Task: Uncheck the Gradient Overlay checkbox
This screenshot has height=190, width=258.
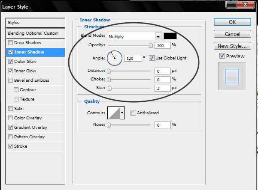Action: click(10, 128)
